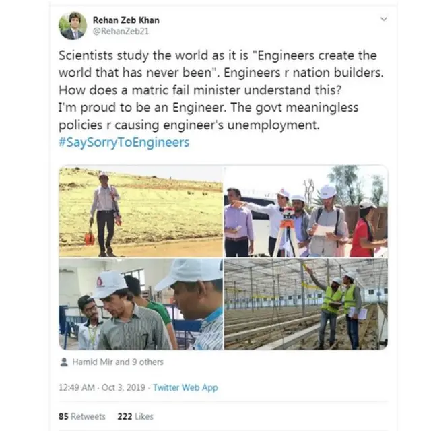Open photo of engineers with survey tripod
431x431 pixels.
(x=305, y=211)
